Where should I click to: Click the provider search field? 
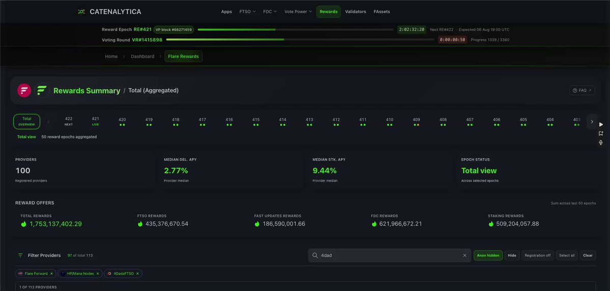coord(389,255)
